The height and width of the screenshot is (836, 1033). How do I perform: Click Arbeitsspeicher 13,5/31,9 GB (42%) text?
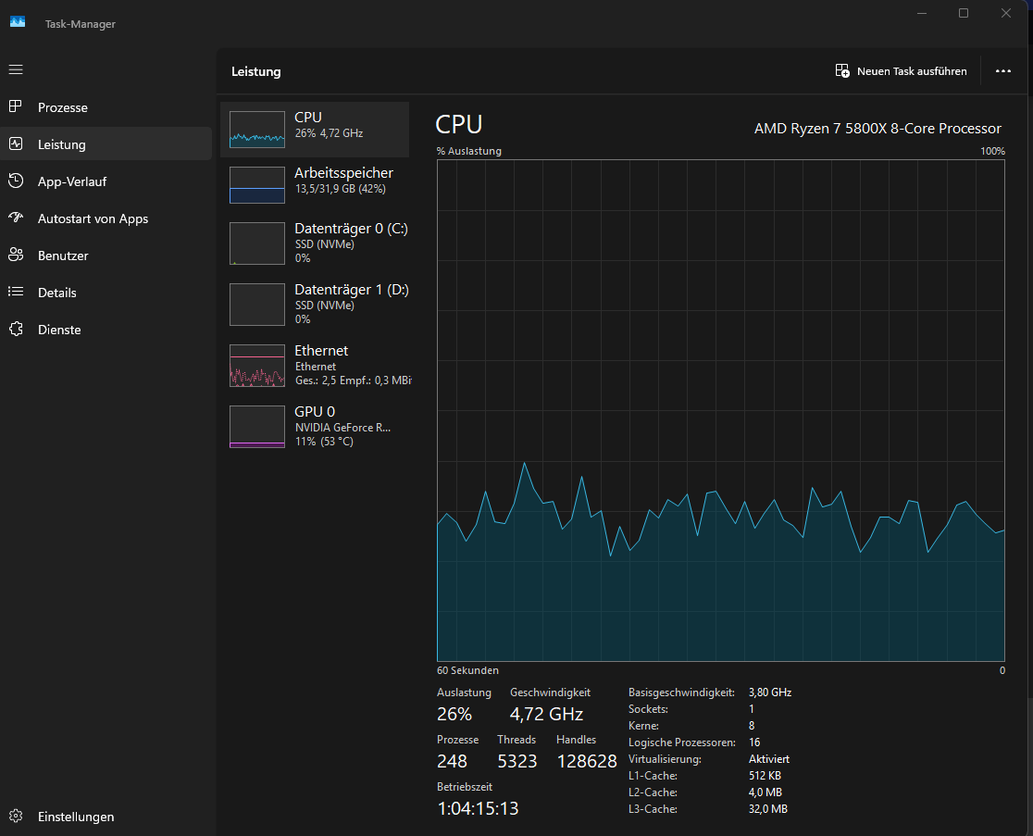click(340, 189)
